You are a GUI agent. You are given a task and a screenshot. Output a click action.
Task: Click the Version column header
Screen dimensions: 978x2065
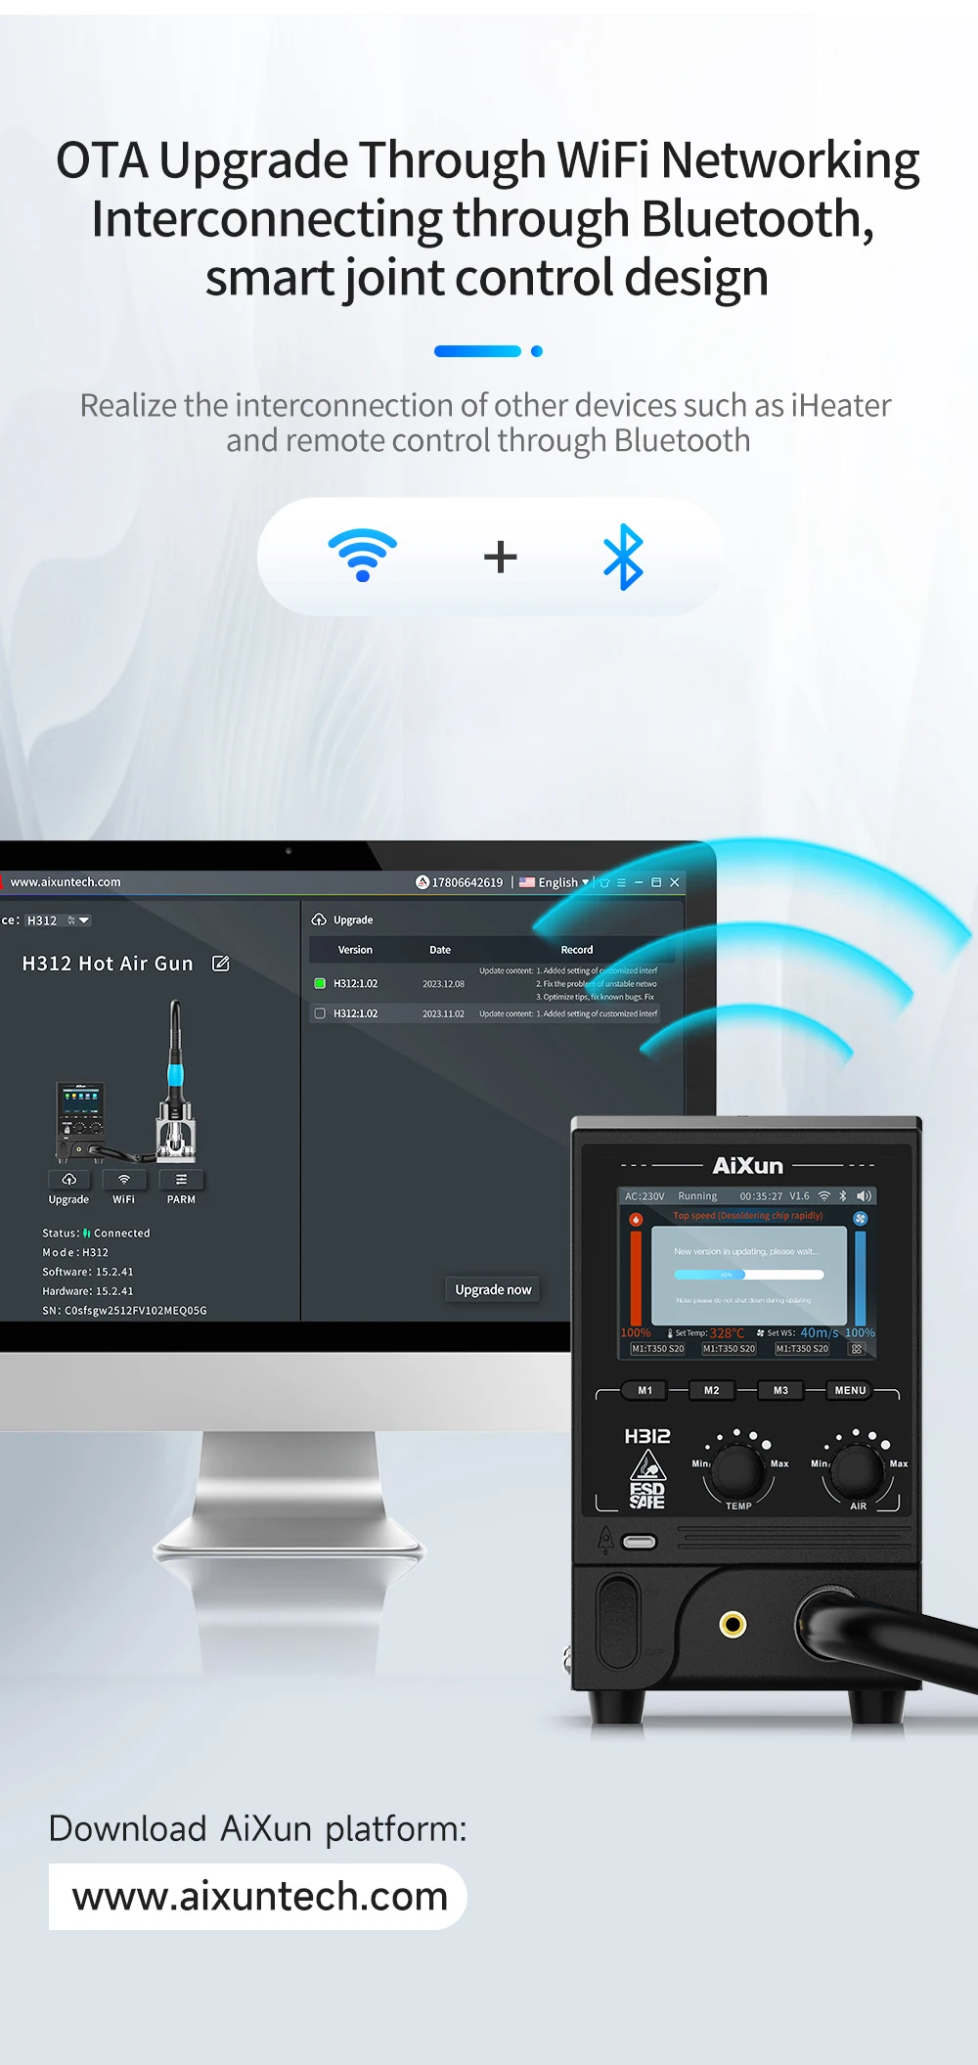tap(355, 950)
